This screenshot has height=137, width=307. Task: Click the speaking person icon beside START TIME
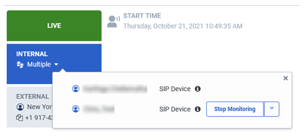coord(113,21)
